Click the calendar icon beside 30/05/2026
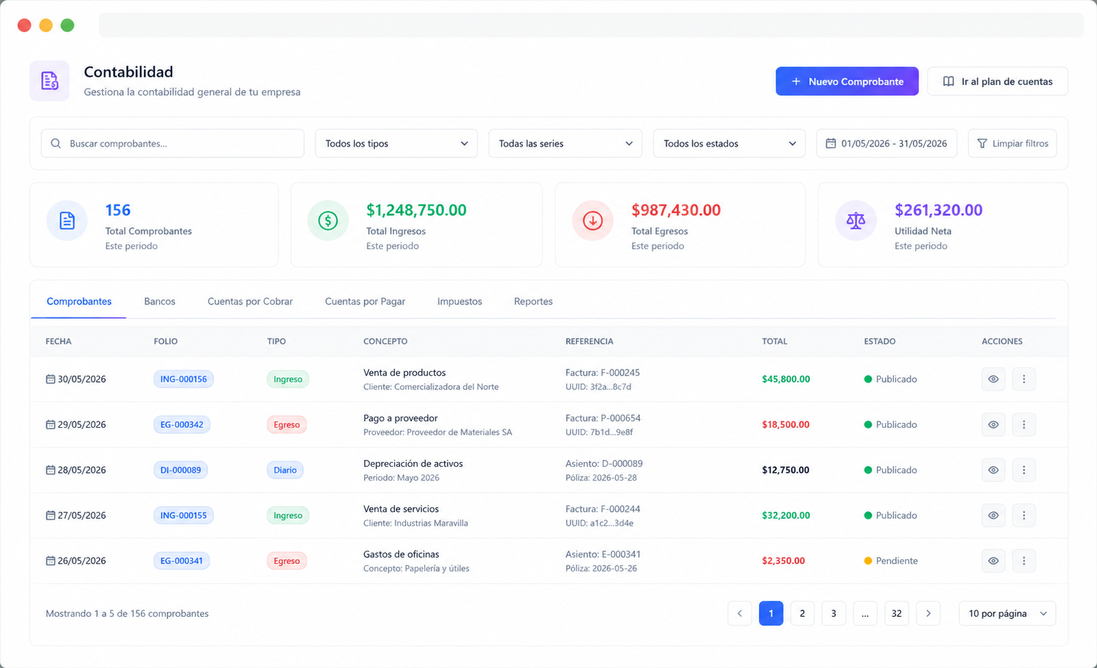 50,379
